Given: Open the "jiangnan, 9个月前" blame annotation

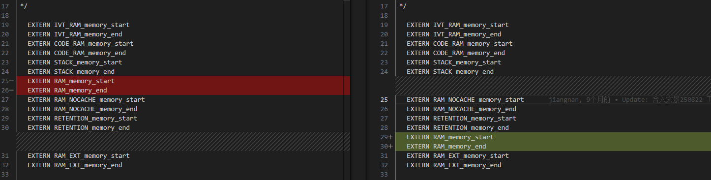Looking at the screenshot, I should click(629, 100).
